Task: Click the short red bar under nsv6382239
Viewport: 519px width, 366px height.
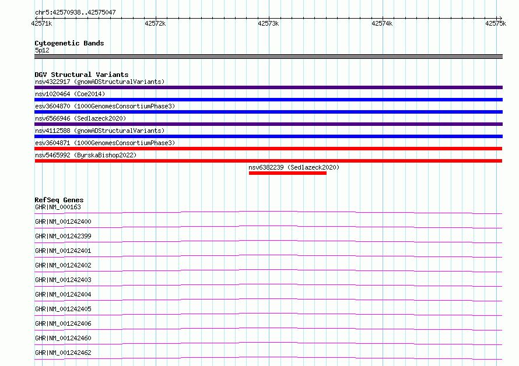Action: pyautogui.click(x=287, y=173)
